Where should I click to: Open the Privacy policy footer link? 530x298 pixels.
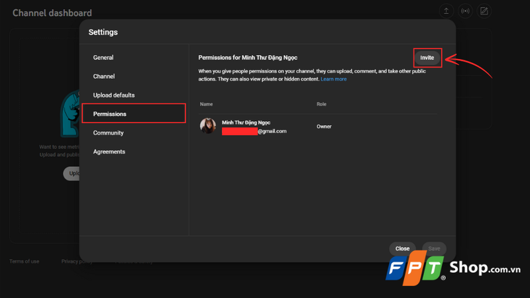[x=74, y=262]
